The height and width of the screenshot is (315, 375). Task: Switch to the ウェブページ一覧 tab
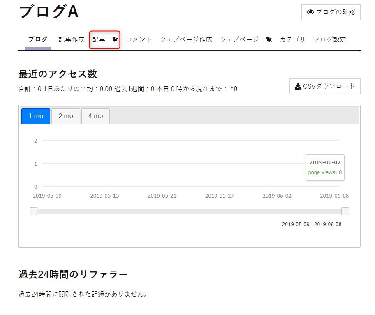(246, 39)
